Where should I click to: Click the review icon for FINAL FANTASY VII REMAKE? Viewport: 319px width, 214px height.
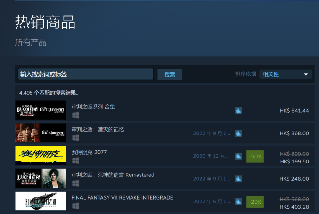point(238,202)
